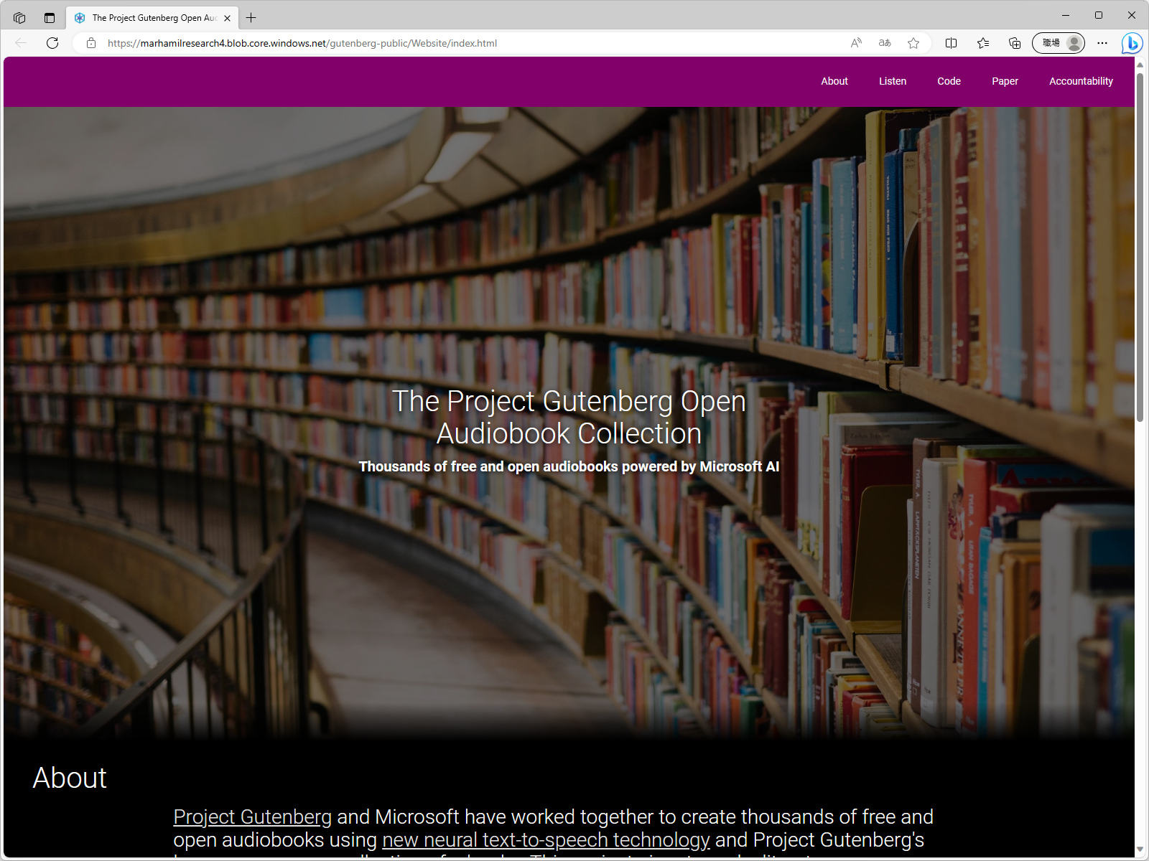Click the immersive translate icon in address bar
The image size is (1149, 861).
tap(884, 43)
